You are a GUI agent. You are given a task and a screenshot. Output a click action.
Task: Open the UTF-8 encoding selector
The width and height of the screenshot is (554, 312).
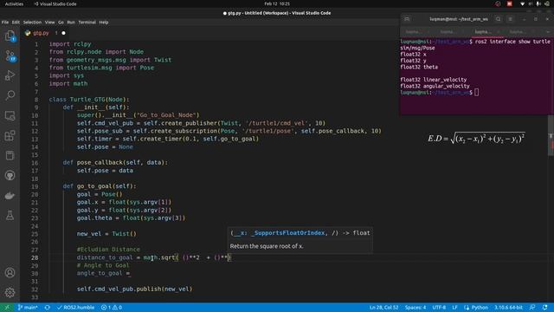[x=439, y=308]
